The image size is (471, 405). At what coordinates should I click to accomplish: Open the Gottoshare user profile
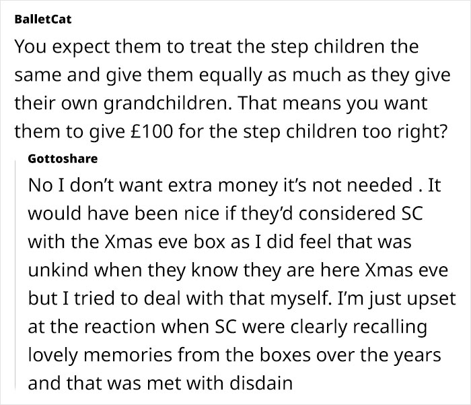63,159
